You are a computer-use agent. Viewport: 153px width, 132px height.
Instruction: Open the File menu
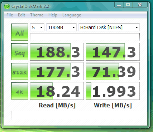10,15
